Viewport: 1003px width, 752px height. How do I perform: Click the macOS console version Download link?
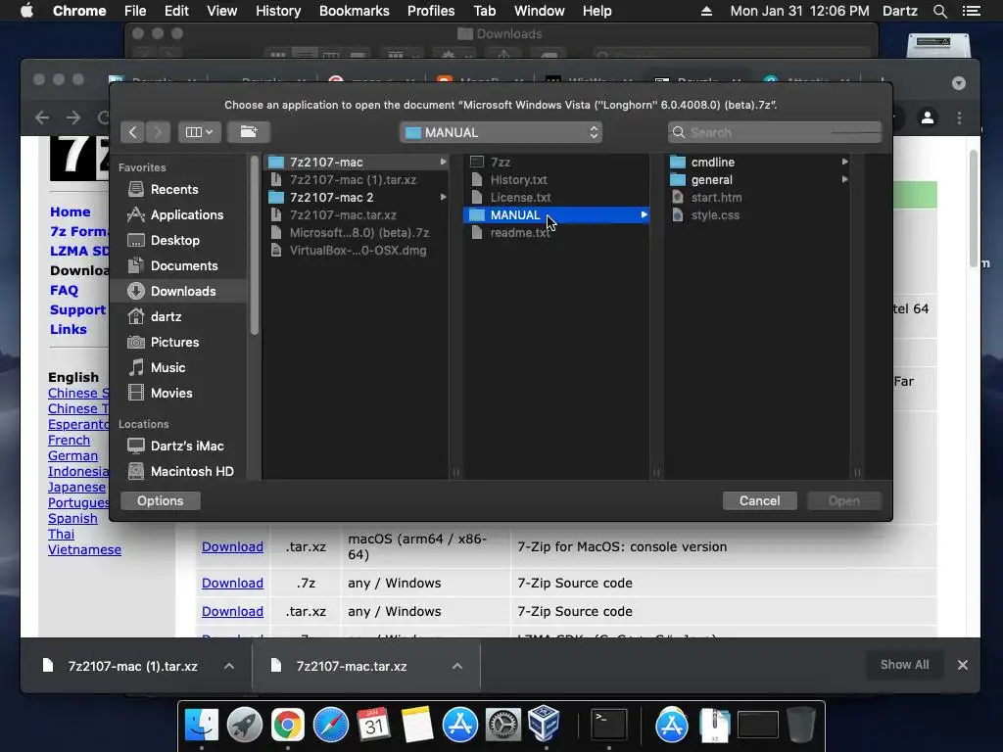click(232, 546)
